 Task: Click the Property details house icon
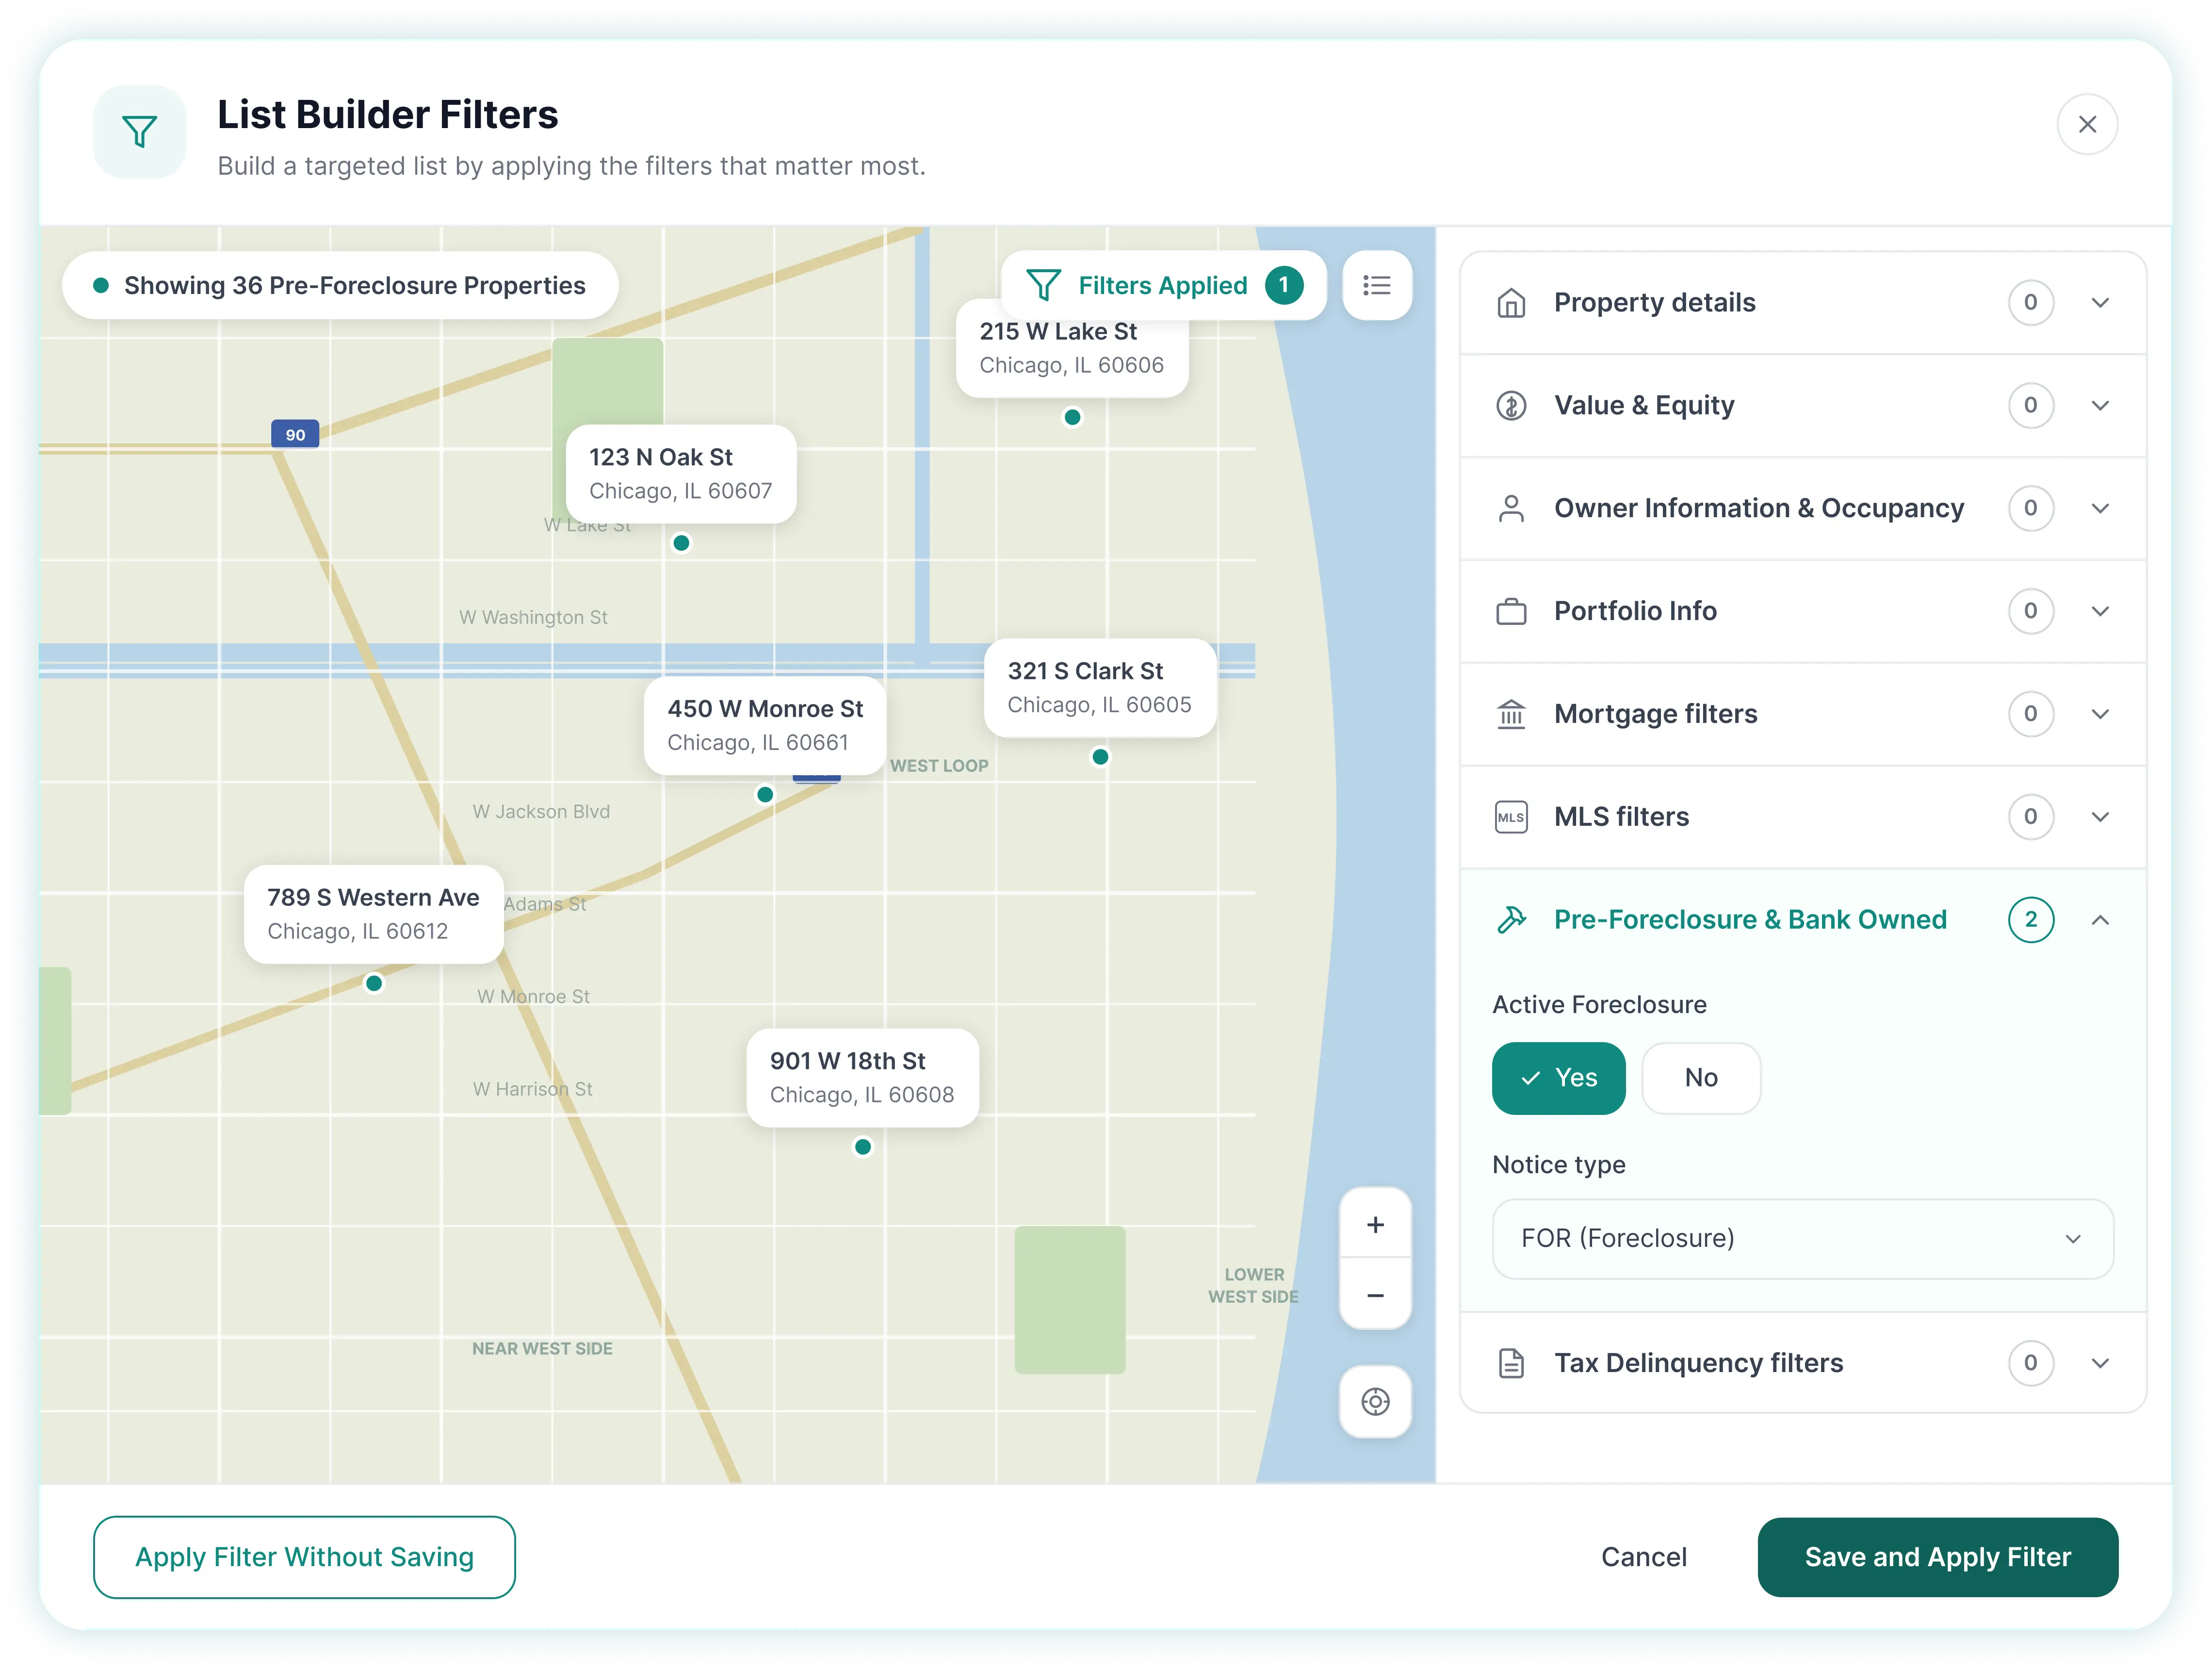point(1510,303)
